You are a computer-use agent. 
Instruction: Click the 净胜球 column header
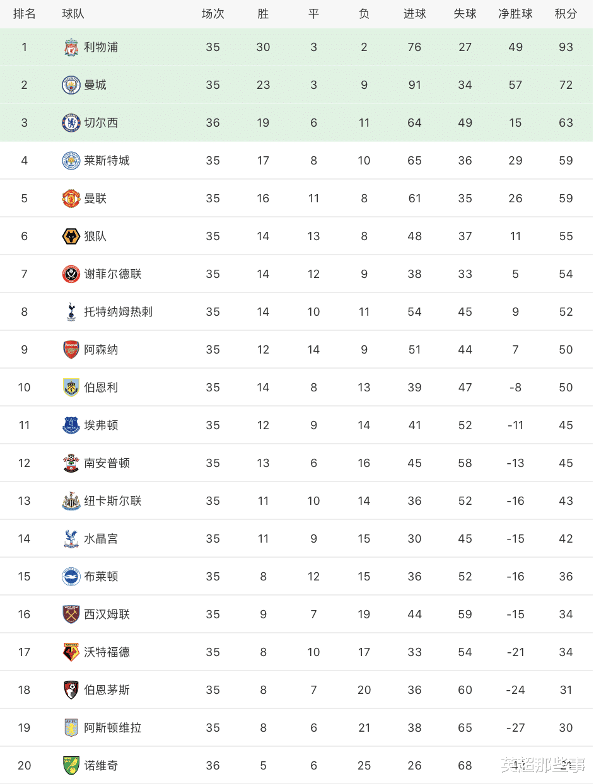(x=515, y=14)
